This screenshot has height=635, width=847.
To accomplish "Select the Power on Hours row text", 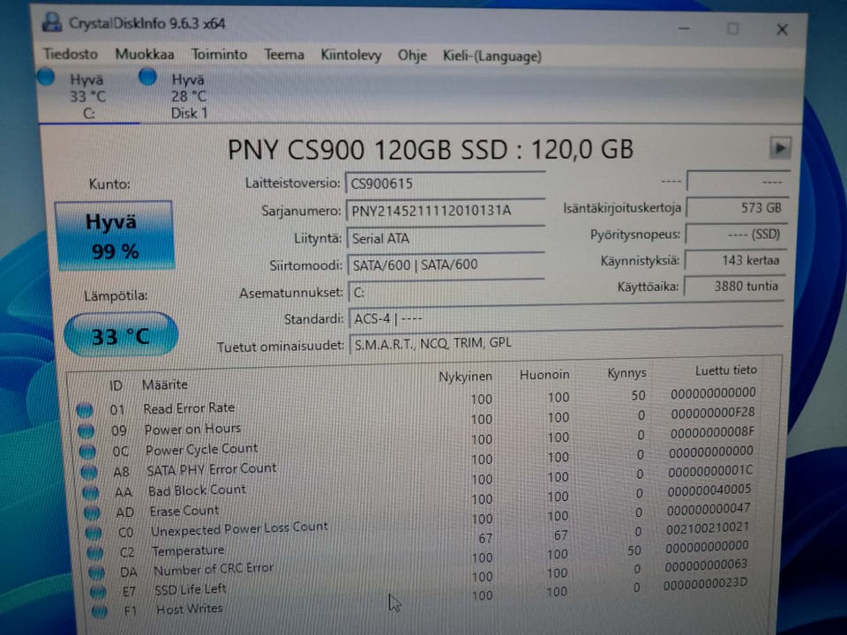I will (x=192, y=429).
